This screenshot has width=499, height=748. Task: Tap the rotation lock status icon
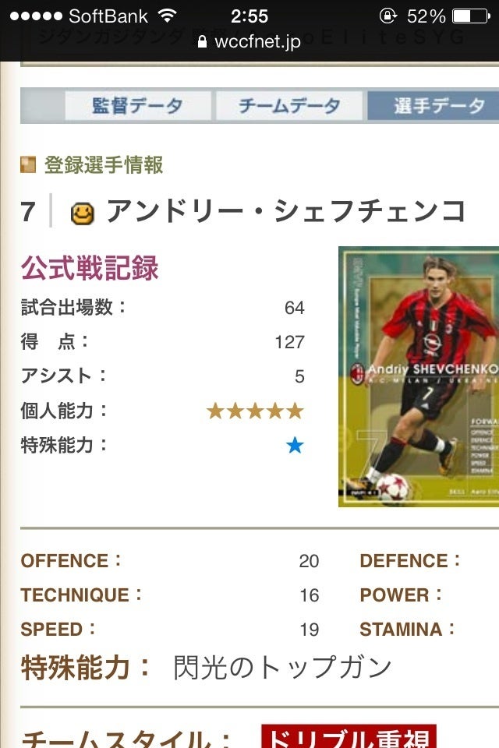tap(387, 16)
